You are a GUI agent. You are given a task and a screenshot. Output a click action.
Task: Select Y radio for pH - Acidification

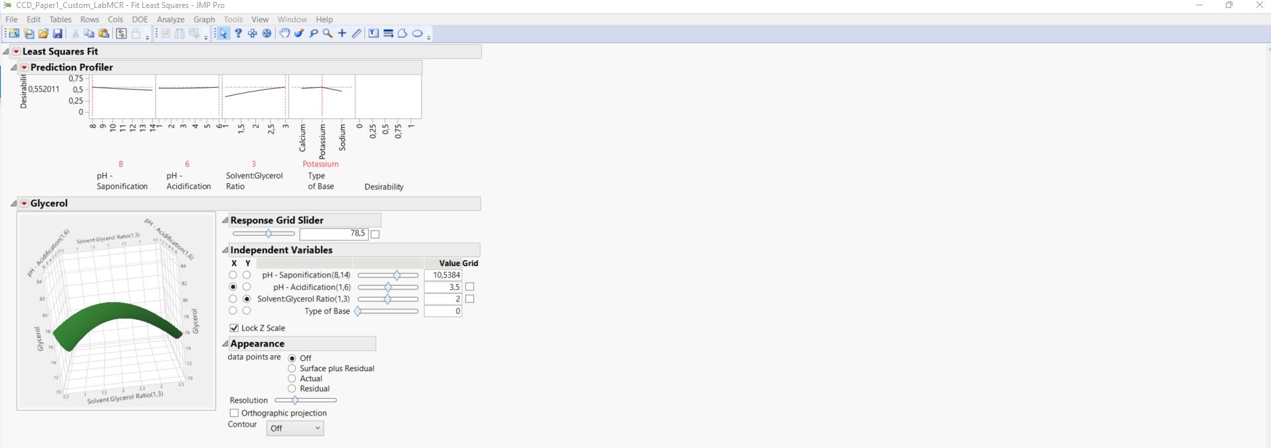(x=247, y=287)
